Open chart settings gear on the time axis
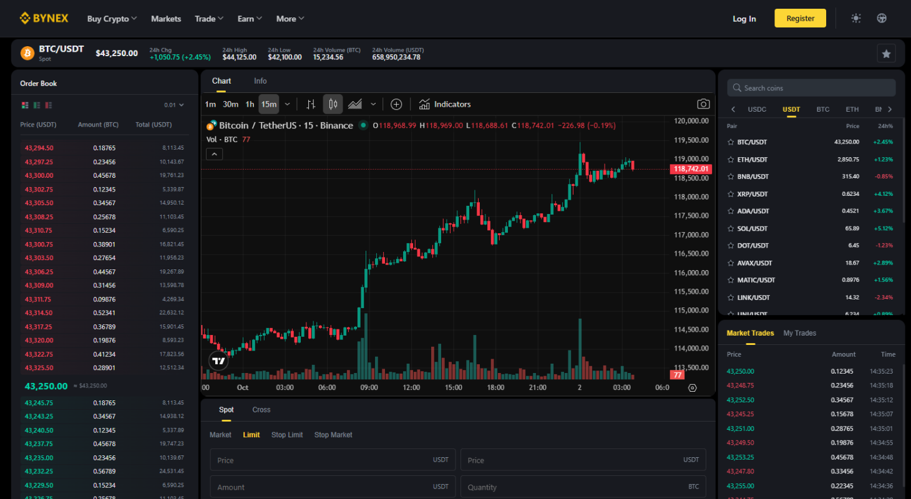This screenshot has width=911, height=499. tap(692, 387)
